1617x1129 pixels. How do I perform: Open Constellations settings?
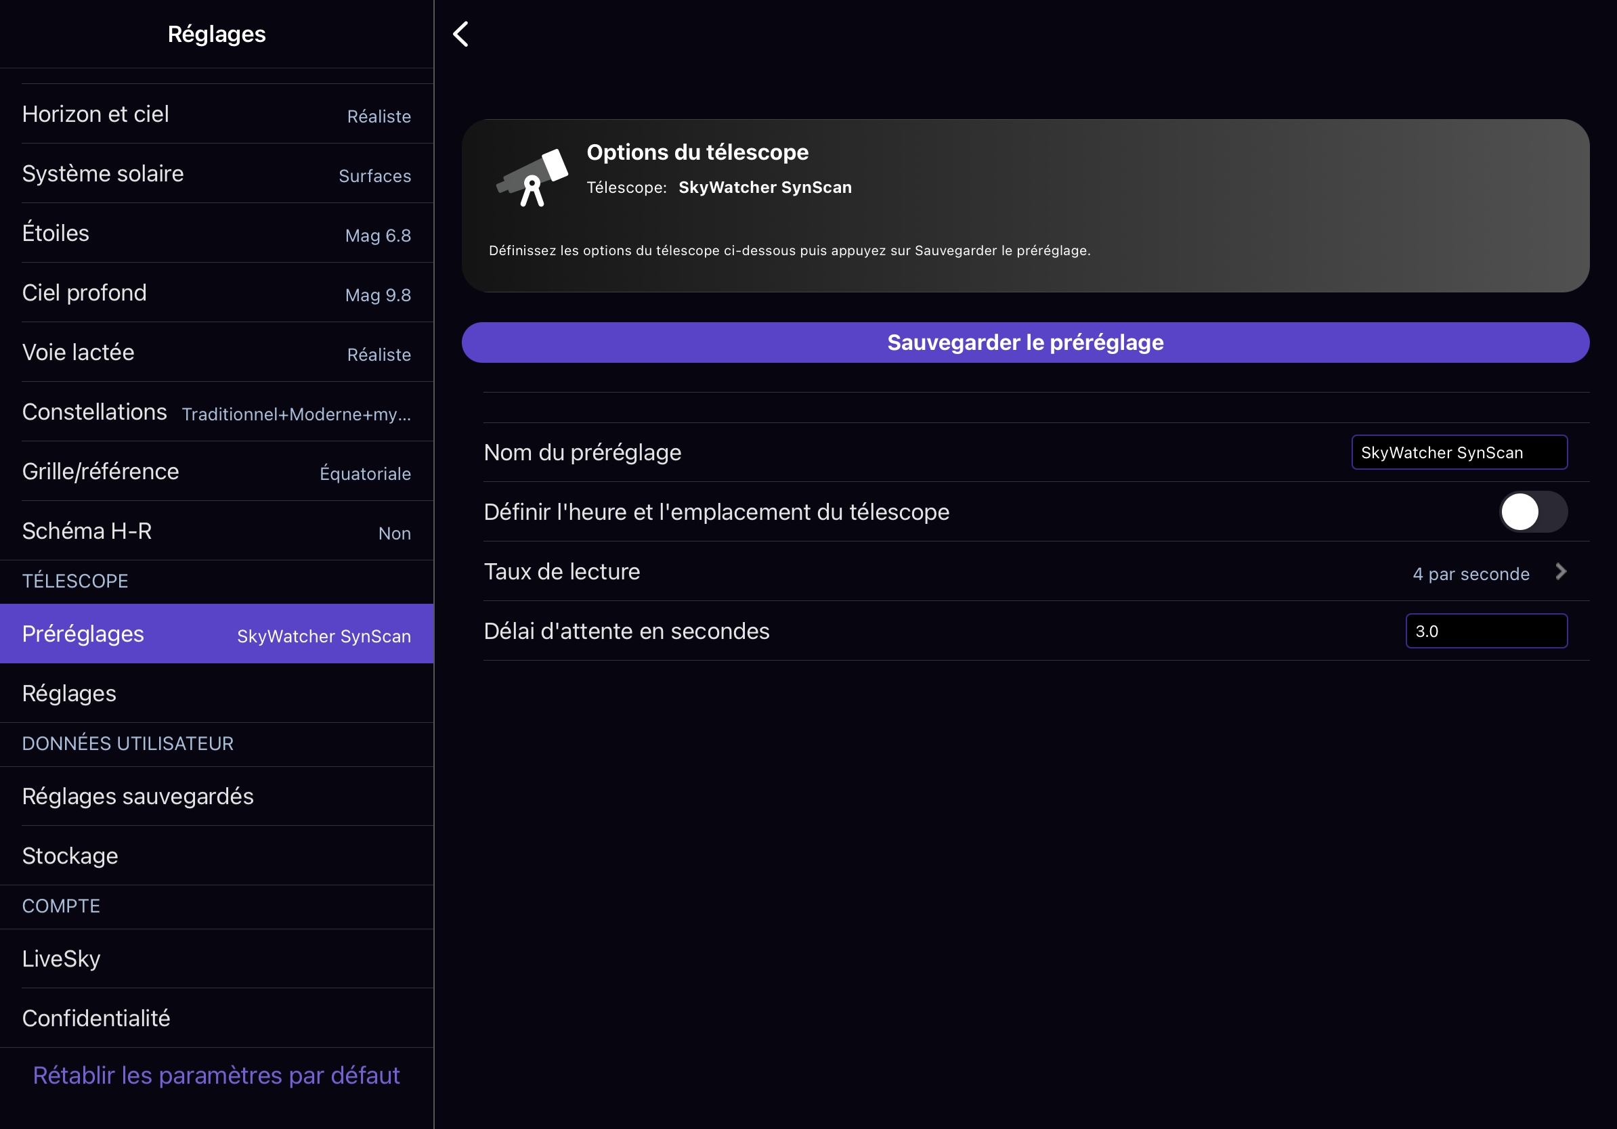coord(216,412)
